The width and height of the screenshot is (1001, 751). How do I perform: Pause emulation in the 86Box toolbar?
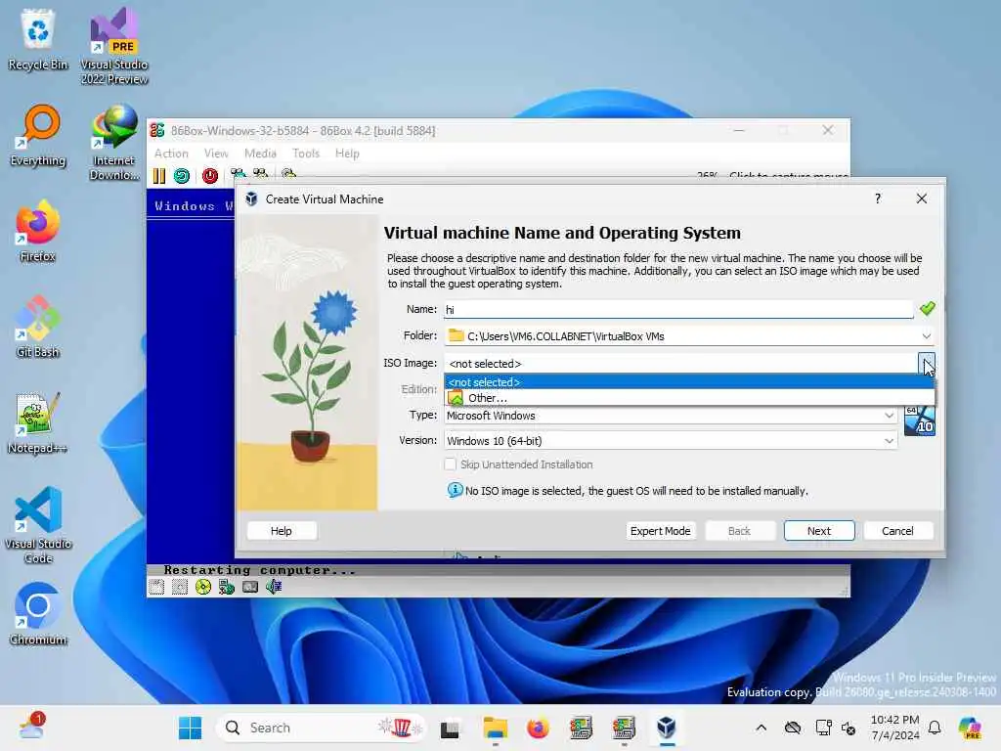(159, 176)
